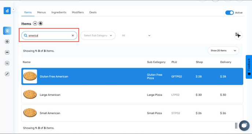Clear the search text with x icon
Viewport: 252px width, 134px height.
[73, 35]
